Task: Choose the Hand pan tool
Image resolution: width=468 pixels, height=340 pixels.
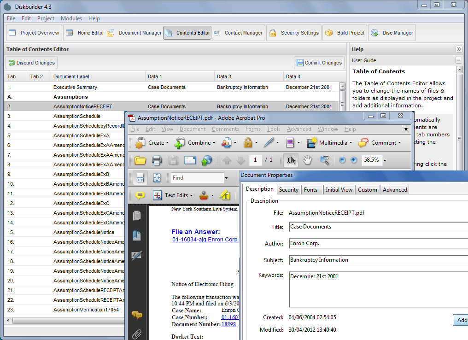Action: click(307, 160)
